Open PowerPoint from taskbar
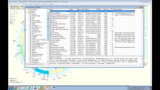This screenshot has width=160, height=90. [48, 88]
